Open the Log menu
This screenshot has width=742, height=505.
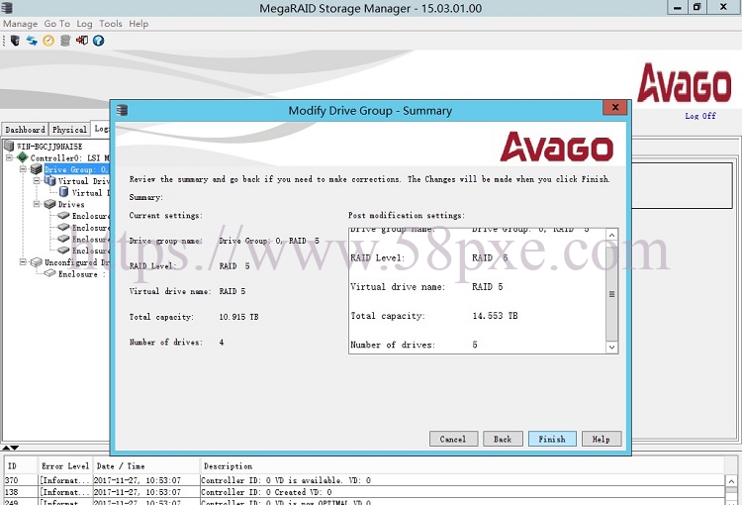click(84, 24)
